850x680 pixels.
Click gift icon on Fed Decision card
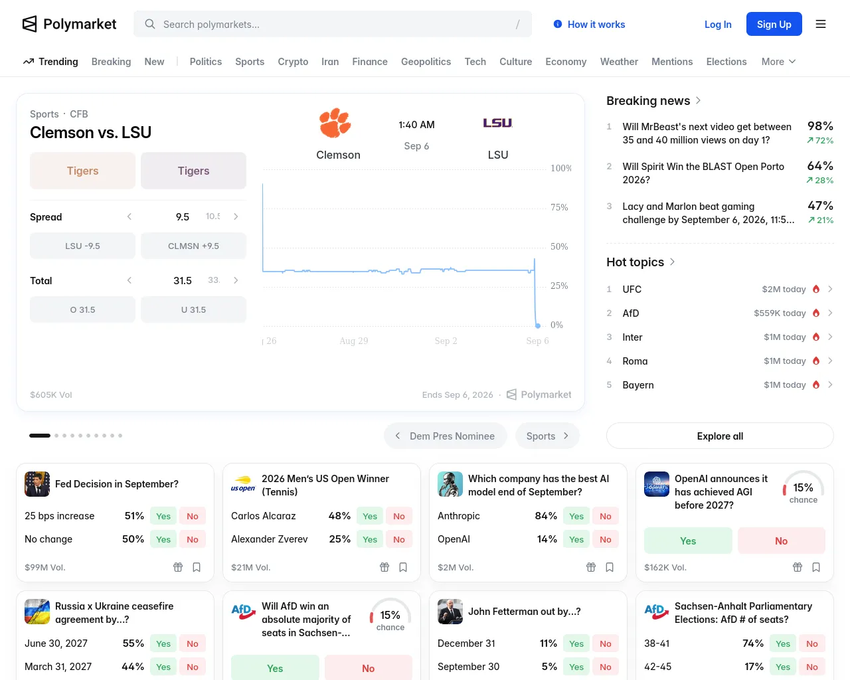coord(178,567)
